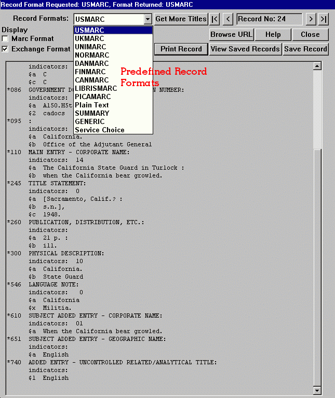Viewport: 335px width, 398px height.
Task: Click the Record No: 24 field
Action: click(270, 19)
